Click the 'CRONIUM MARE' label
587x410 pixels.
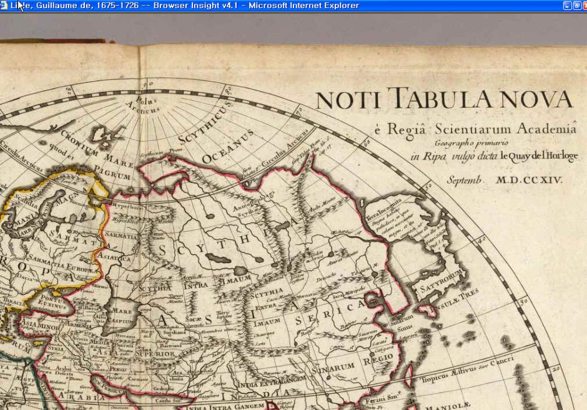[x=97, y=149]
